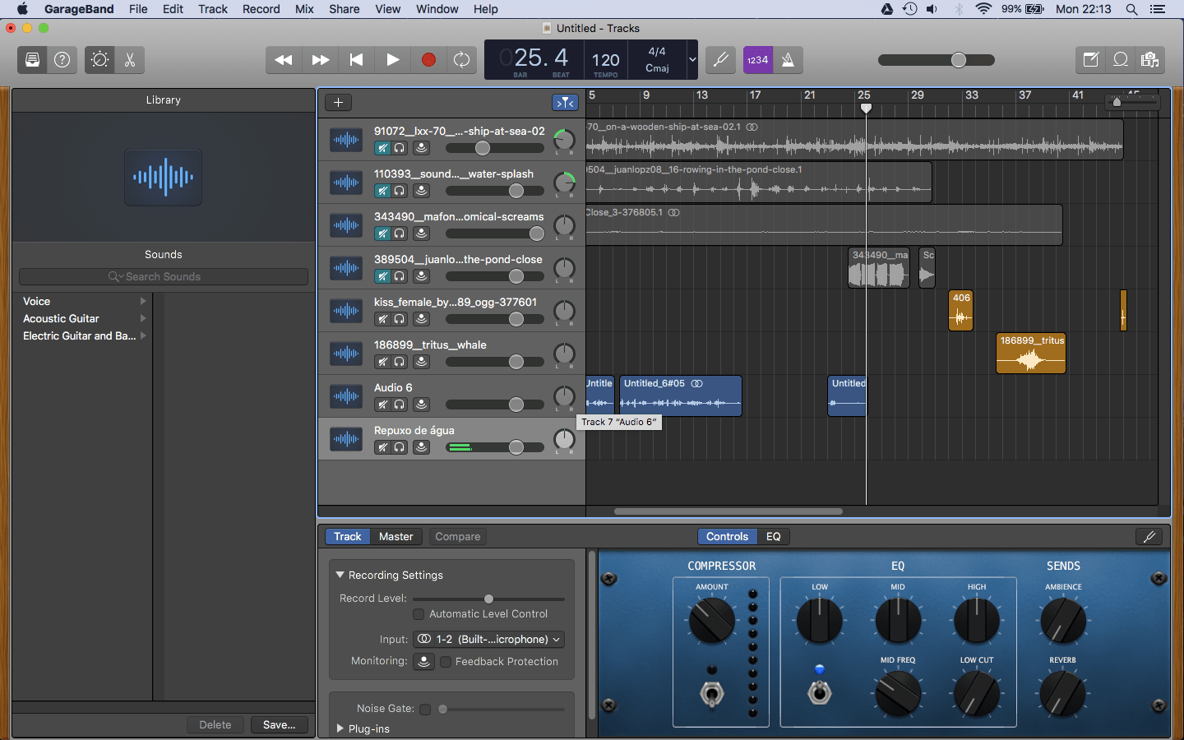
Task: Click the Record button in transport
Action: tap(428, 60)
